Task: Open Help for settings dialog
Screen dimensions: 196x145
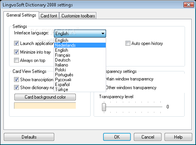Action: pyautogui.click(x=178, y=137)
